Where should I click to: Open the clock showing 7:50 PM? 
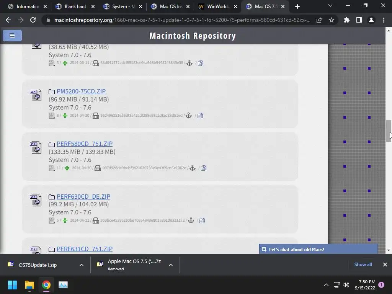tap(365, 285)
